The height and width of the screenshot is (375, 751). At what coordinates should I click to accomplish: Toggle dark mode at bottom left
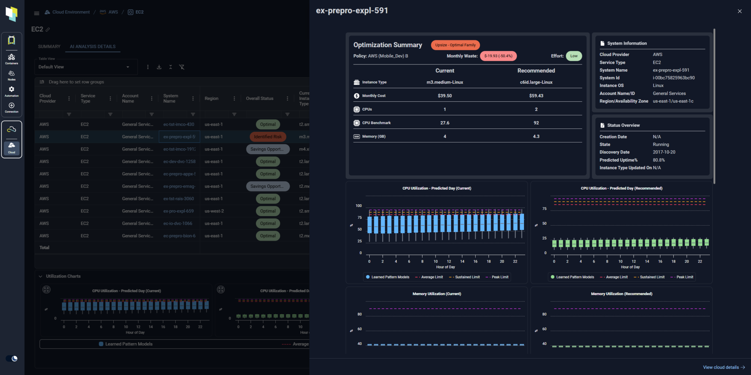[12, 358]
